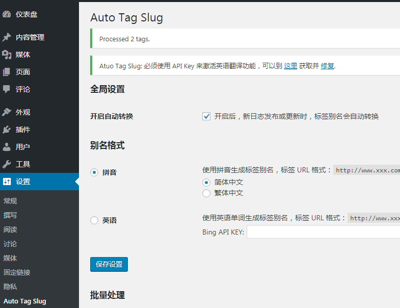
Task: Click the pushpin icon for 内容管理
Action: (7, 37)
